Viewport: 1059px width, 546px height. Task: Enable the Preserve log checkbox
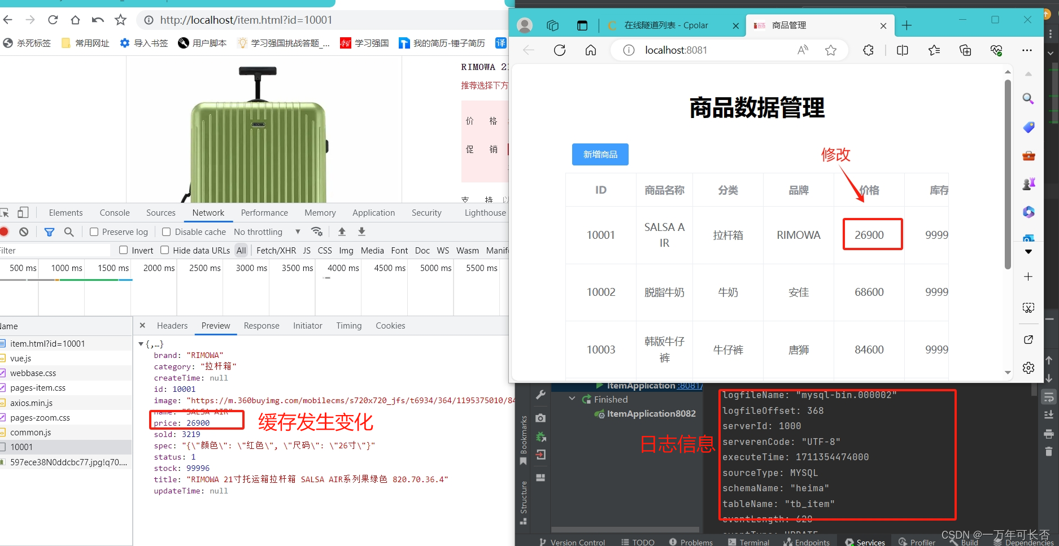click(94, 231)
